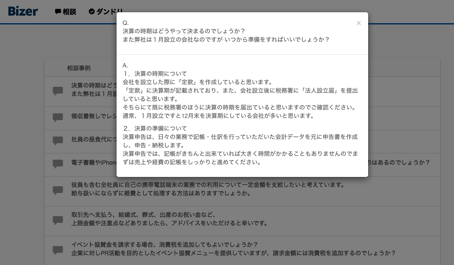
Task: Click the chat icon for the 携帯電話端末 question
Action: click(x=58, y=190)
